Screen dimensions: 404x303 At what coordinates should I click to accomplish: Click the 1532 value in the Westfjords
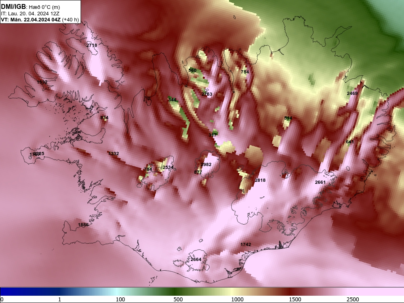[42, 82]
